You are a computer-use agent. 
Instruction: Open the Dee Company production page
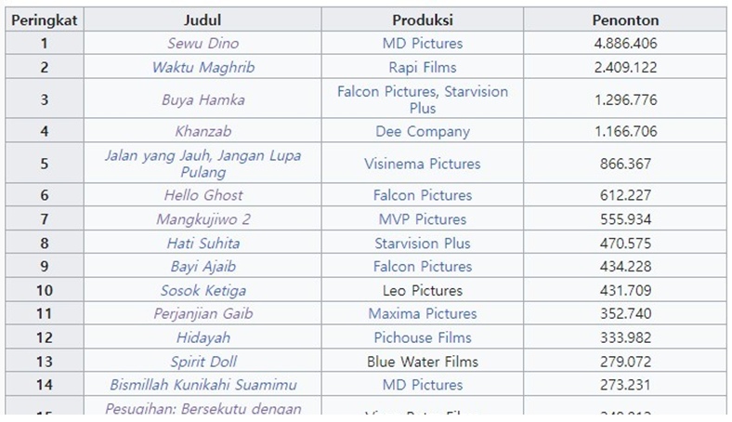422,132
